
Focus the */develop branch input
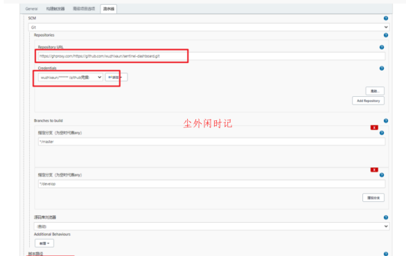(x=211, y=183)
